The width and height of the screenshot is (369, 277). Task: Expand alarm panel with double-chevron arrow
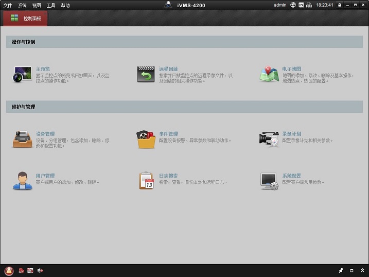click(x=362, y=271)
